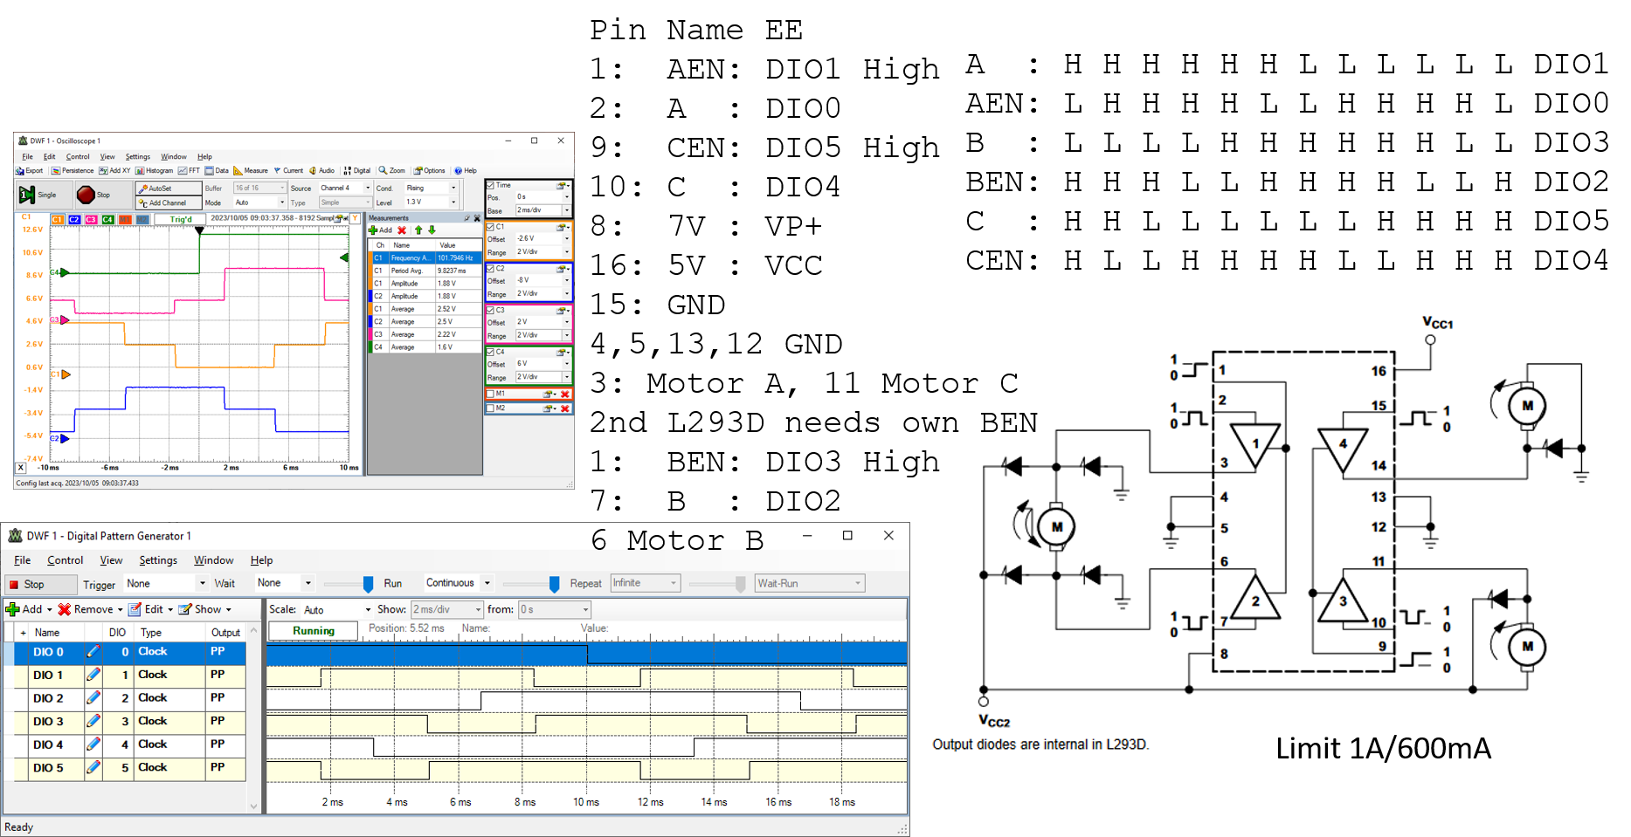The width and height of the screenshot is (1631, 837).
Task: Uncheck the C3 channel checkbox
Action: click(x=491, y=311)
